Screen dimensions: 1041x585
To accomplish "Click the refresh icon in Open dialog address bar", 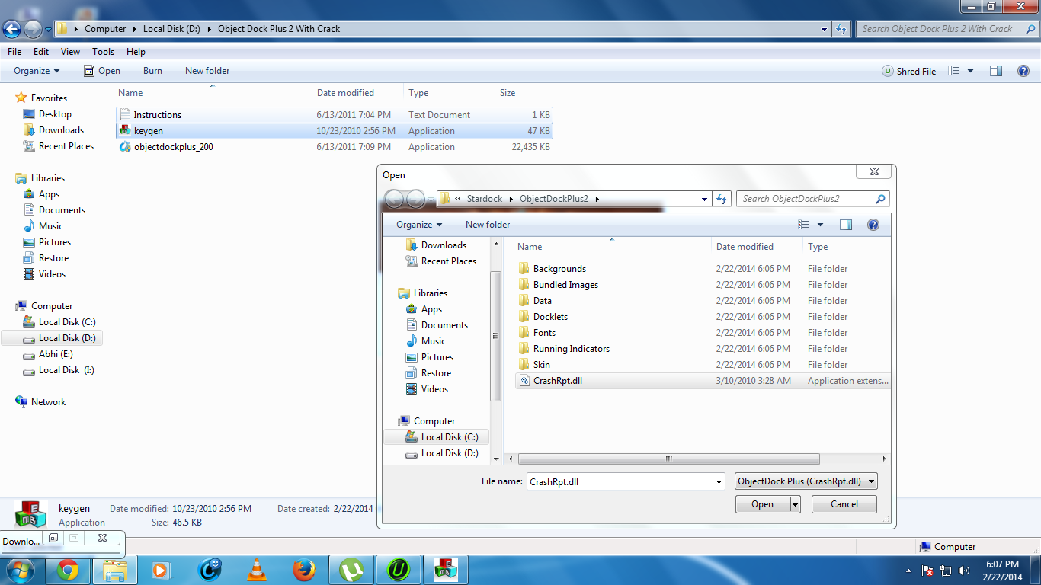I will 722,199.
